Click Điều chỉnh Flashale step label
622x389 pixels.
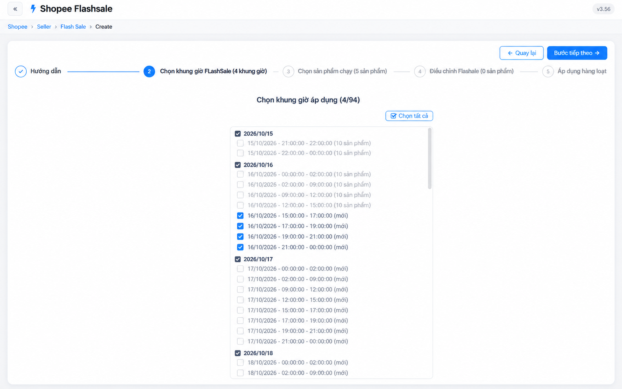click(x=471, y=71)
